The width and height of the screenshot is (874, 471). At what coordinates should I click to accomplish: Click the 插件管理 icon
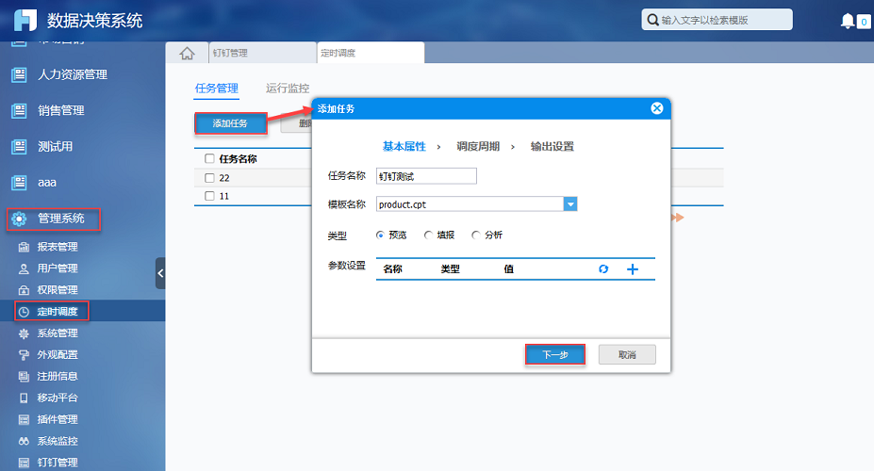pos(24,420)
